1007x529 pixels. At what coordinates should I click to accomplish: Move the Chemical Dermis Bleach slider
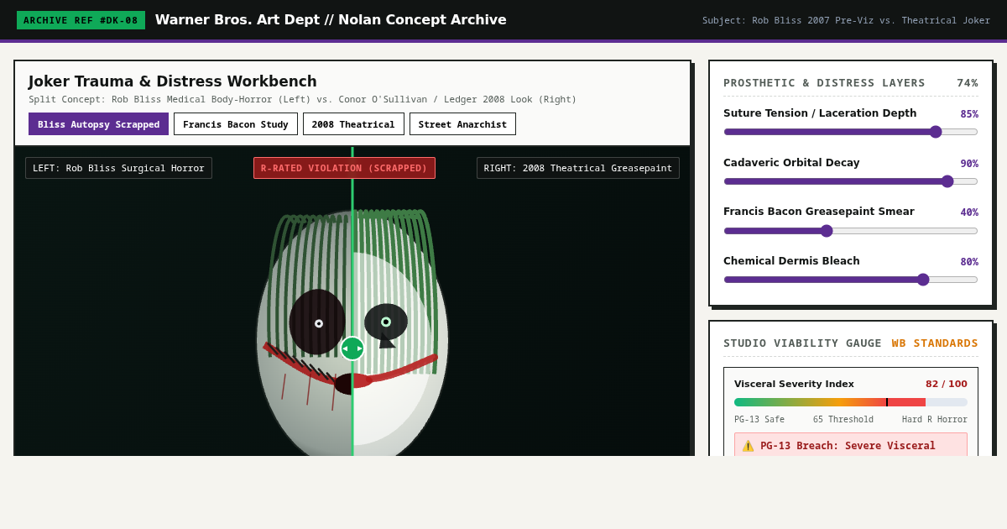point(851,280)
